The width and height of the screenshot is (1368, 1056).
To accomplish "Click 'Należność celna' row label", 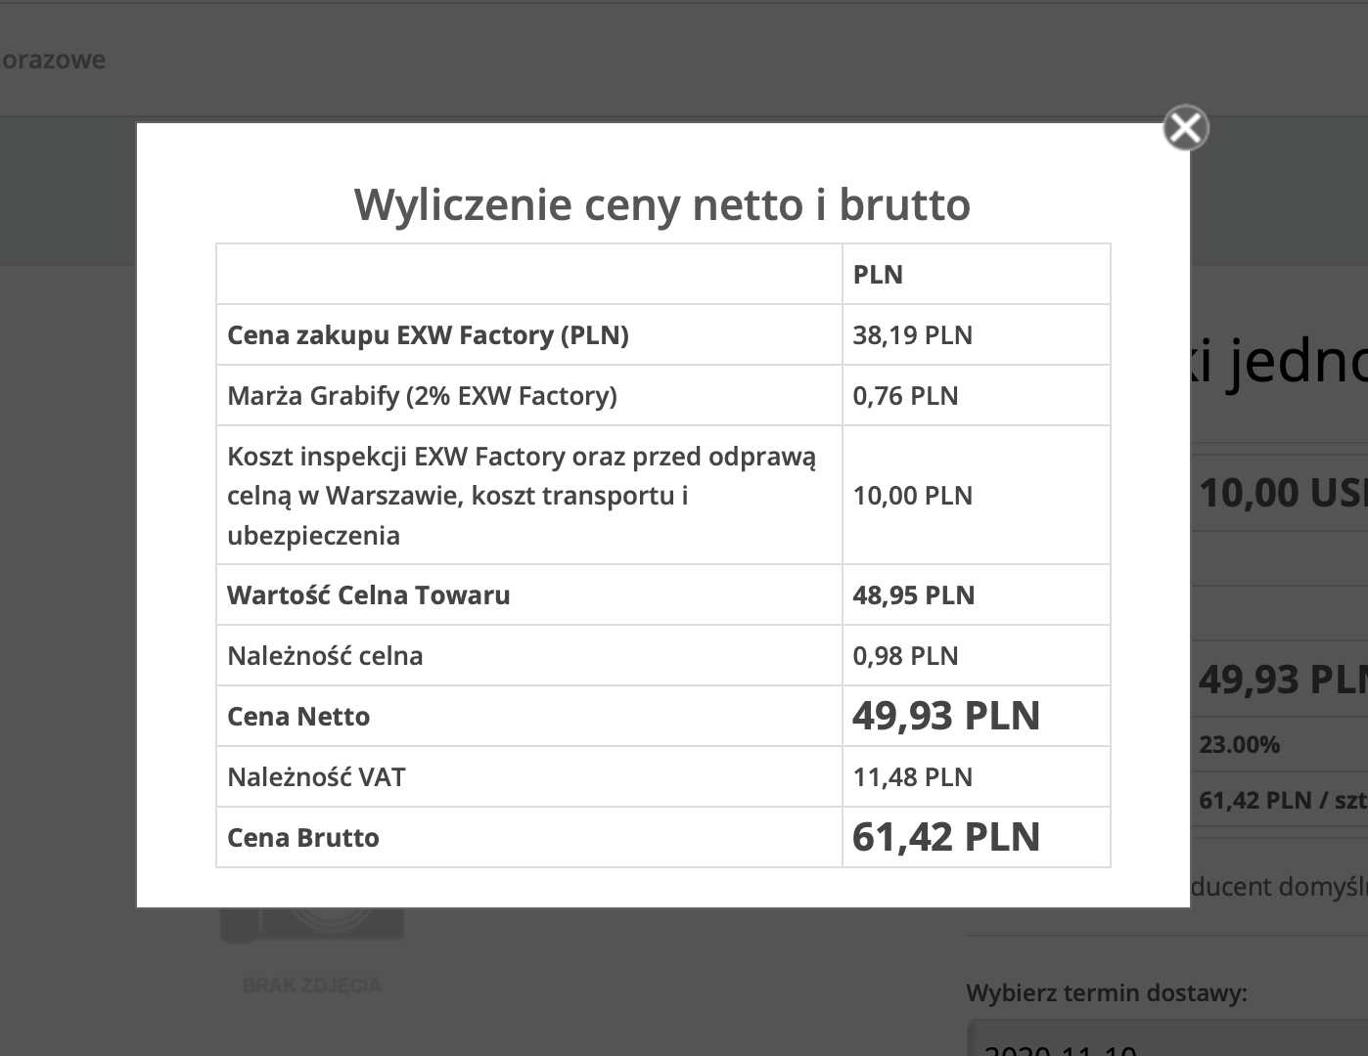I will 325,656.
